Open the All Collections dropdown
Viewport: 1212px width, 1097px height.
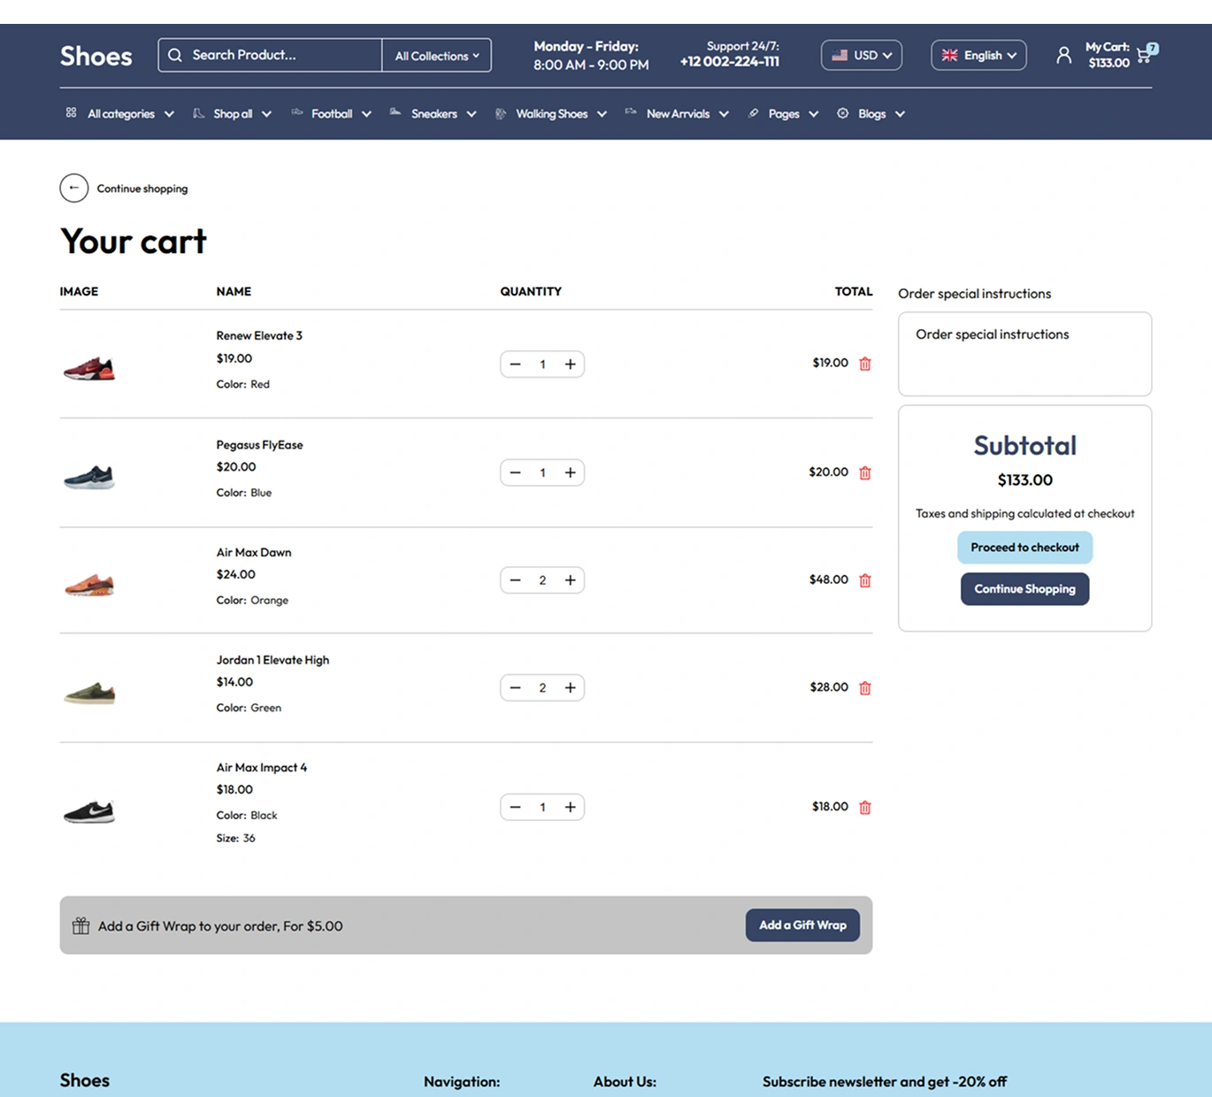pos(437,55)
